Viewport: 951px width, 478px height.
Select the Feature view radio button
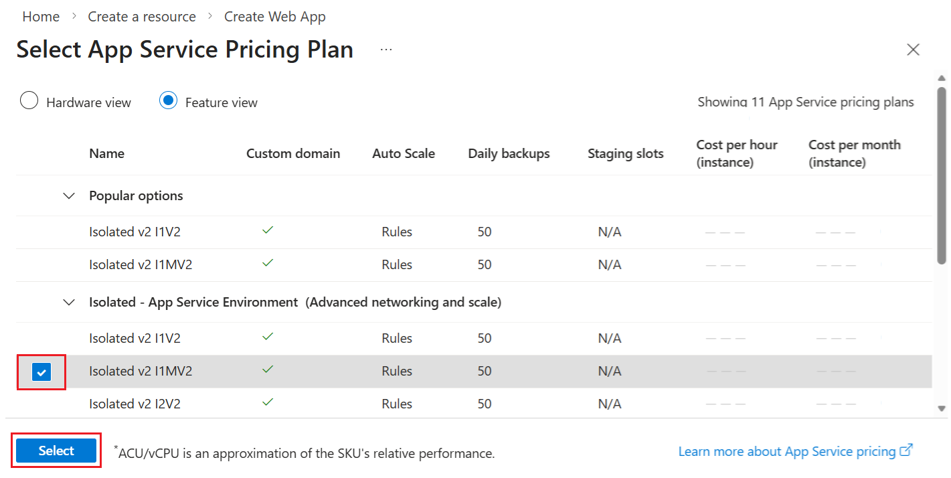pos(168,101)
